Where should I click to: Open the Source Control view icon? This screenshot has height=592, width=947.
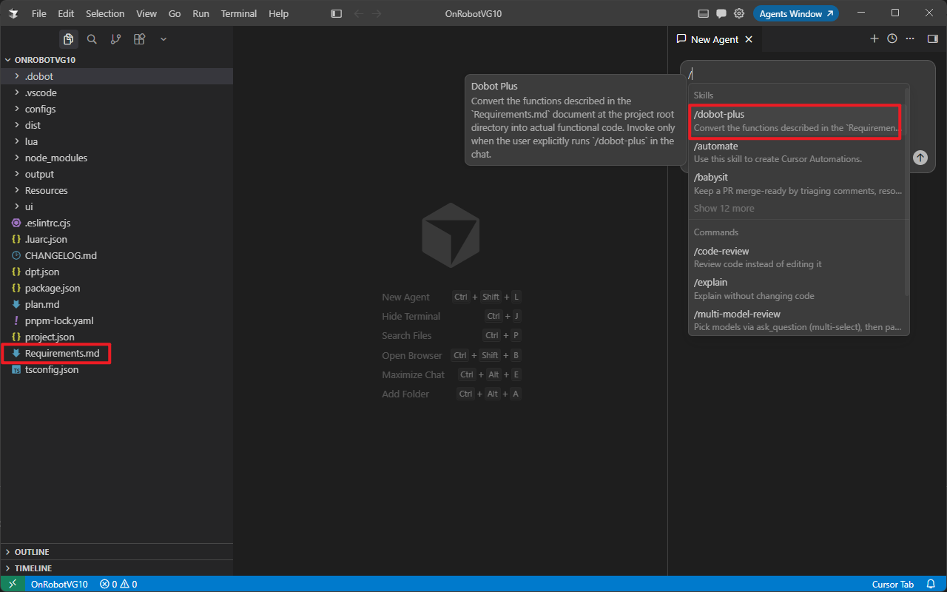click(115, 39)
